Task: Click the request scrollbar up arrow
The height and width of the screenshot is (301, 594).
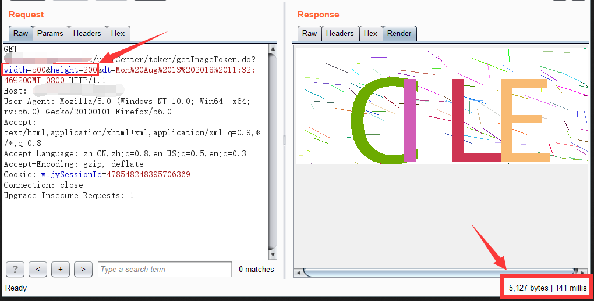Action: [273, 48]
